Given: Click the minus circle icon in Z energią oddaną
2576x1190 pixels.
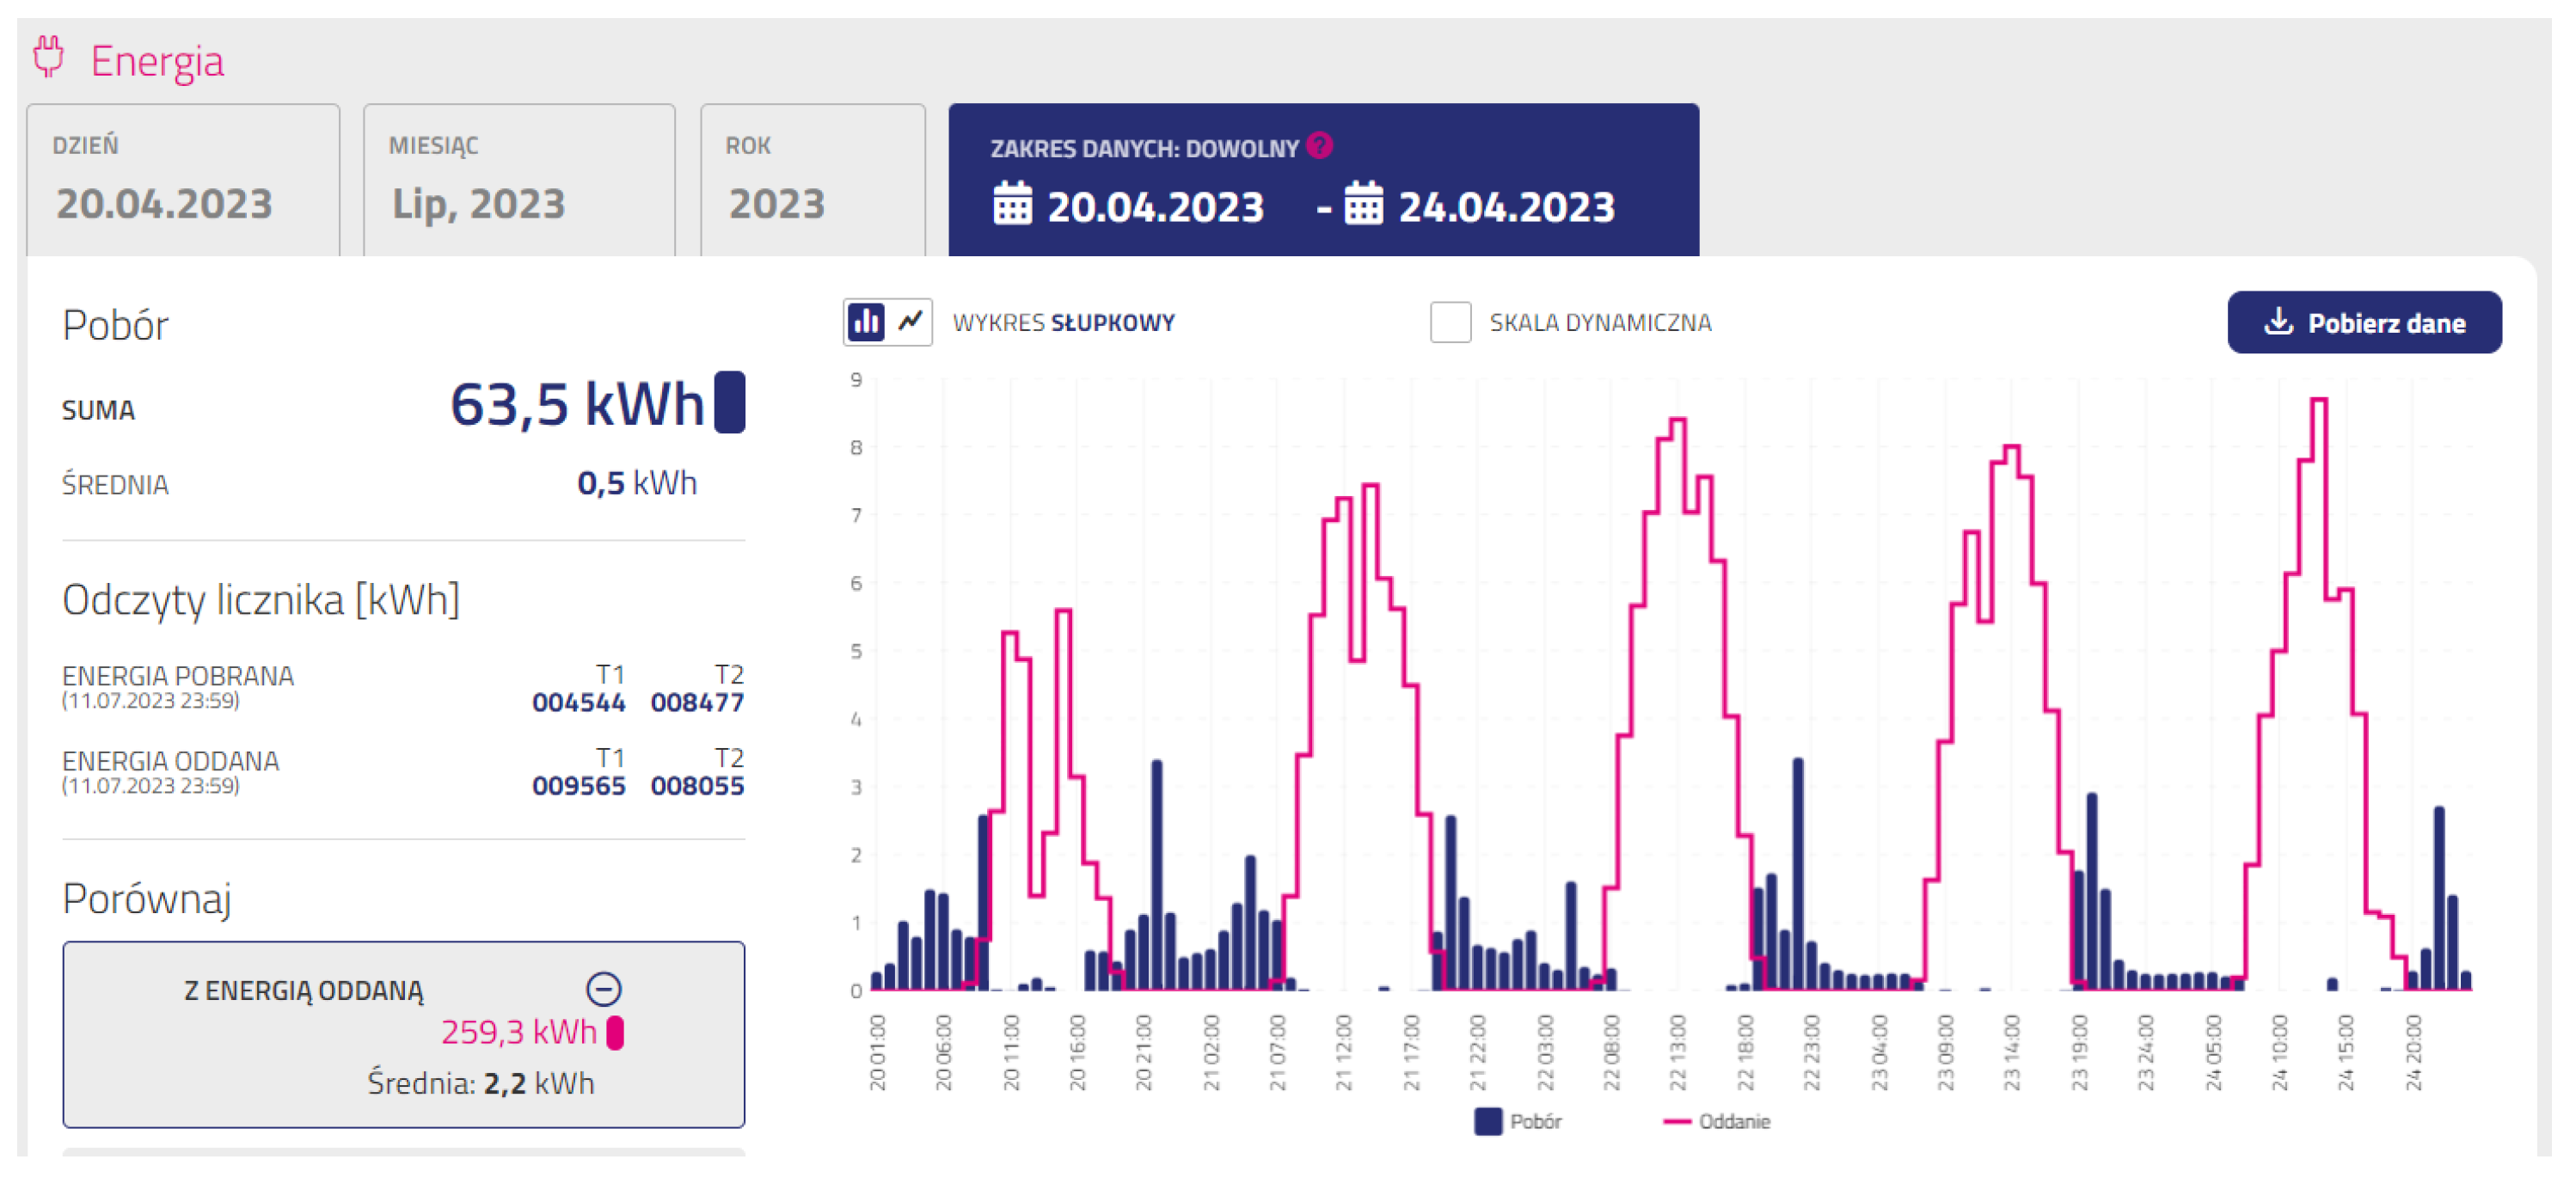Looking at the screenshot, I should coord(604,990).
